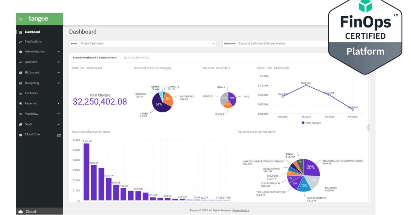Viewport: 411px width, 215px height.
Task: Click the Spend Trend- All Accounts title
Action: 273,68
